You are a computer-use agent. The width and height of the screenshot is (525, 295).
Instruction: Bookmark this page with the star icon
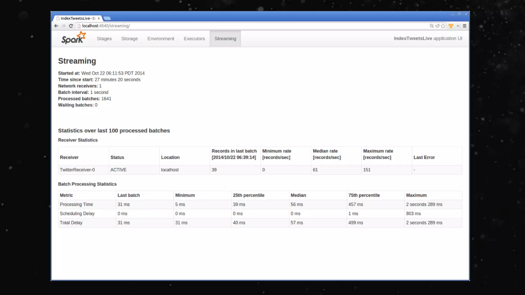click(x=443, y=26)
